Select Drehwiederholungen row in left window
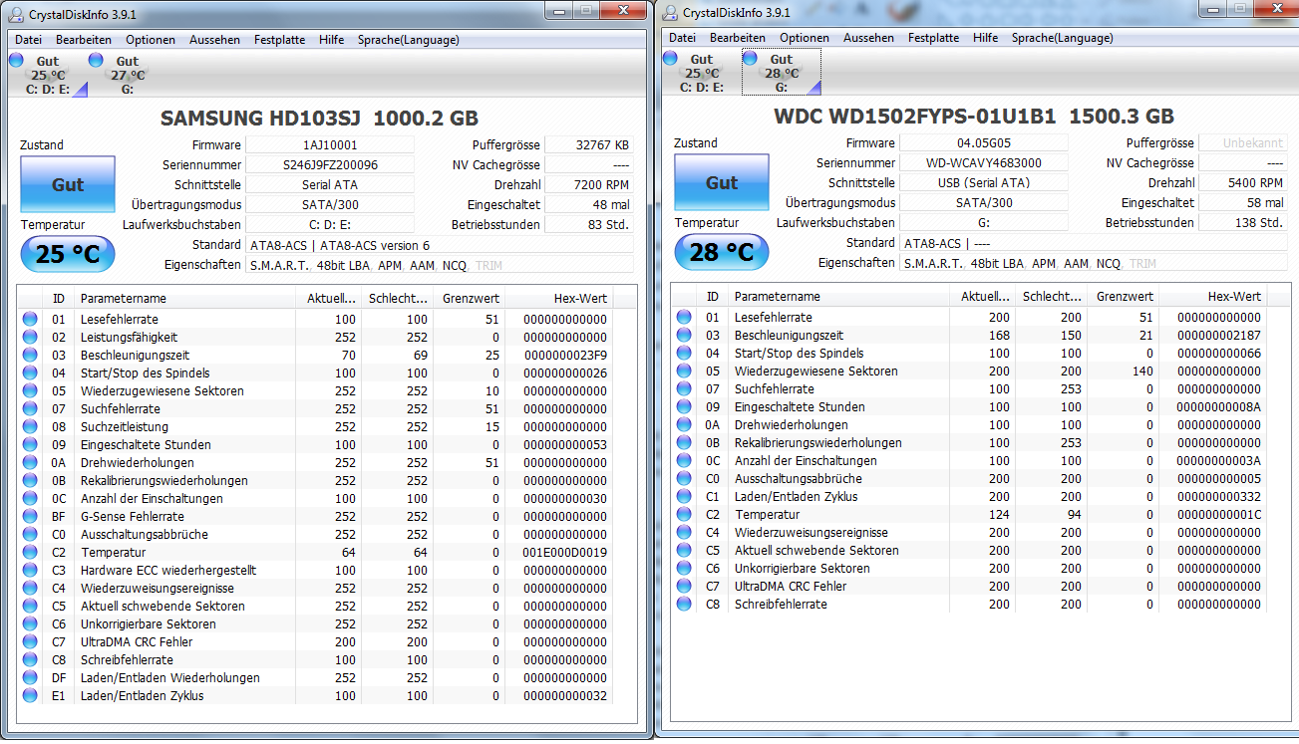Screen dimensions: 1299x744 coord(317,462)
